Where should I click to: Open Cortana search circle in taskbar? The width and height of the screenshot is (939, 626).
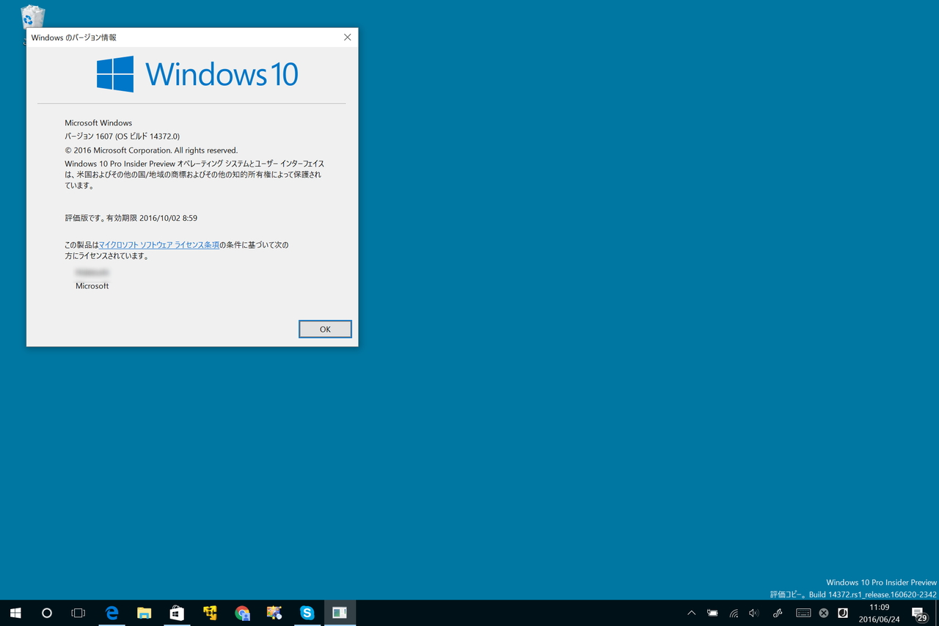[x=47, y=613]
